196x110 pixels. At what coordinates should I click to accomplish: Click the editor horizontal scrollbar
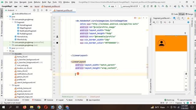[x=101, y=94]
